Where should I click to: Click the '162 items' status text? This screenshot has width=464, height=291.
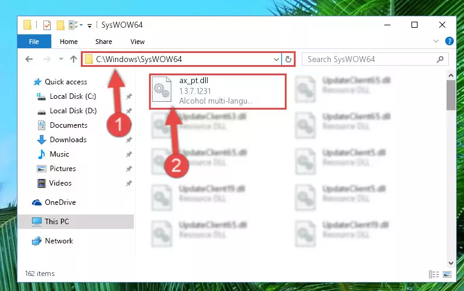pos(40,274)
